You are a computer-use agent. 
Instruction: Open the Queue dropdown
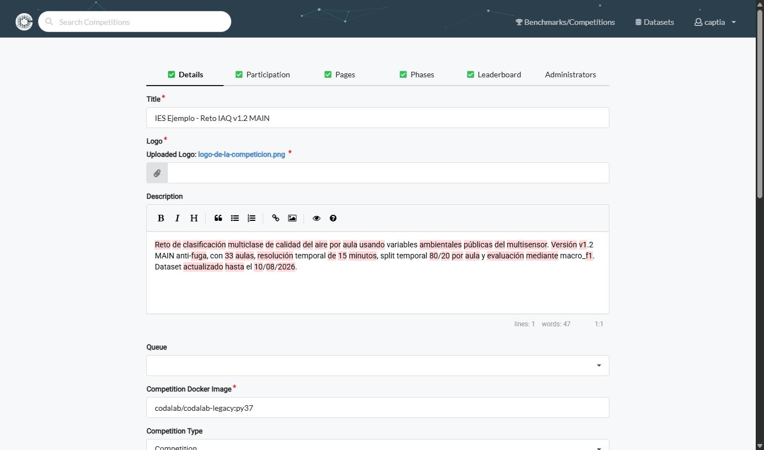pyautogui.click(x=378, y=366)
